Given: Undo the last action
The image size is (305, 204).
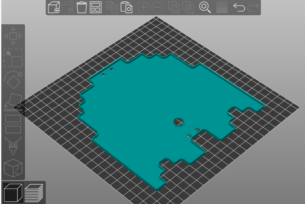Looking at the screenshot, I should tap(239, 7).
